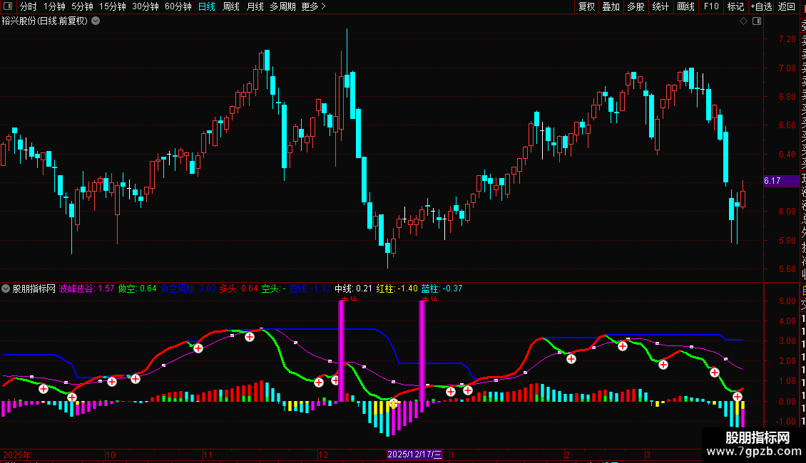The image size is (806, 463).
Task: Toggle the left side panel icon
Action: tap(8, 6)
